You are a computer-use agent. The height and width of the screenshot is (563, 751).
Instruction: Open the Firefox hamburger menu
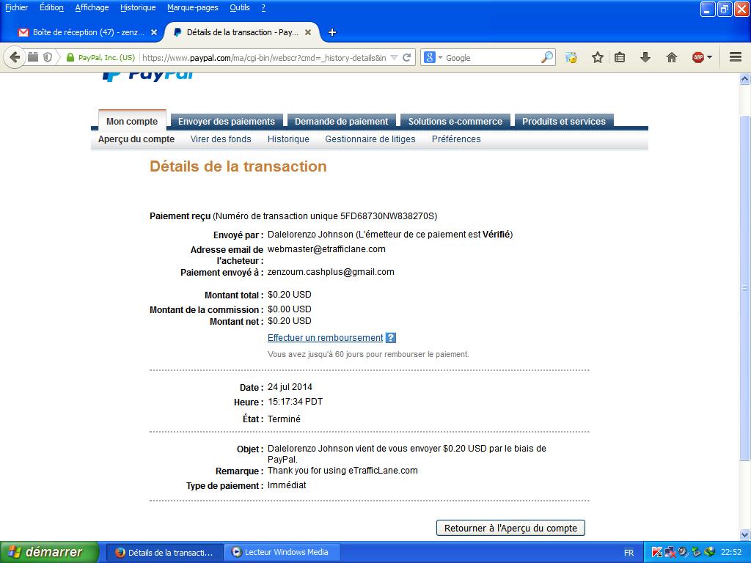[x=736, y=57]
